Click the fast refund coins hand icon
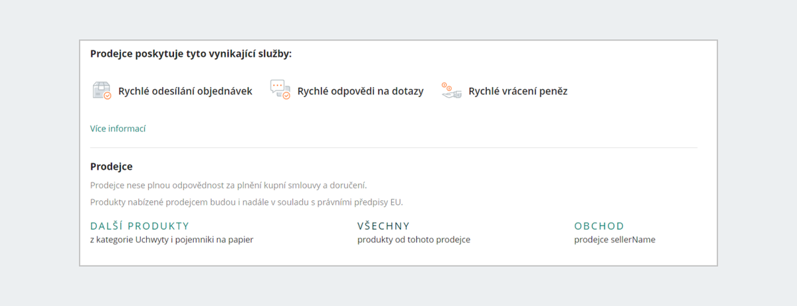Viewport: 797px width, 306px height. click(452, 91)
